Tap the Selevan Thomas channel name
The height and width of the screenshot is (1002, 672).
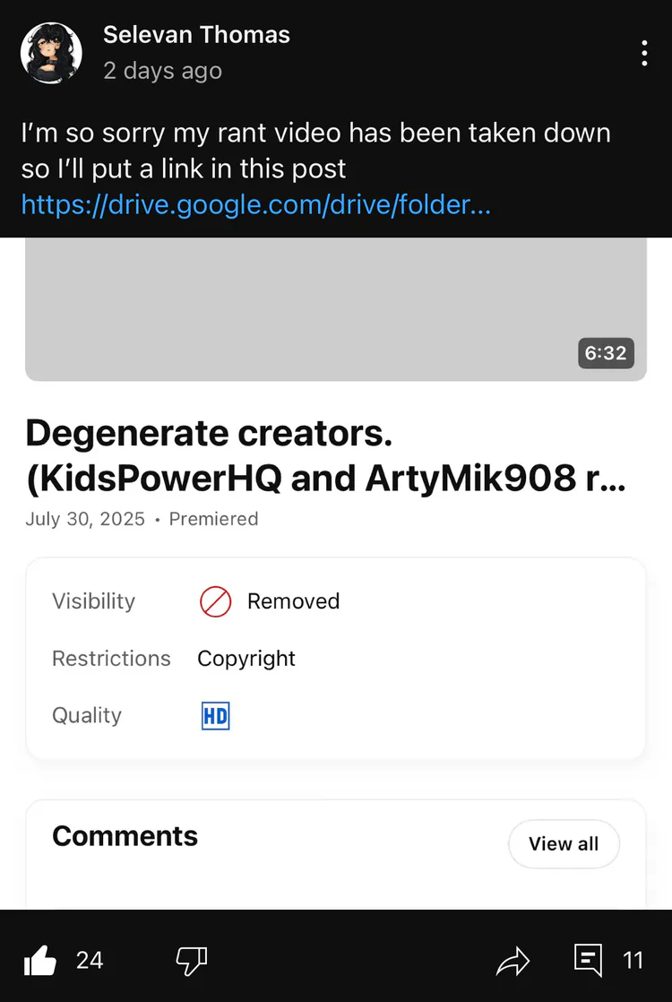pyautogui.click(x=196, y=35)
